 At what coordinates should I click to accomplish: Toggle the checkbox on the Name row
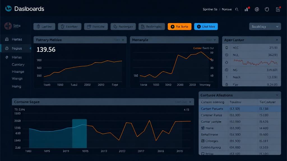tap(203, 128)
